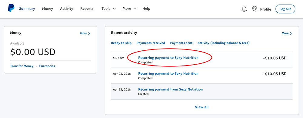Open the Activity navigation item
The height and width of the screenshot is (118, 303).
[67, 9]
